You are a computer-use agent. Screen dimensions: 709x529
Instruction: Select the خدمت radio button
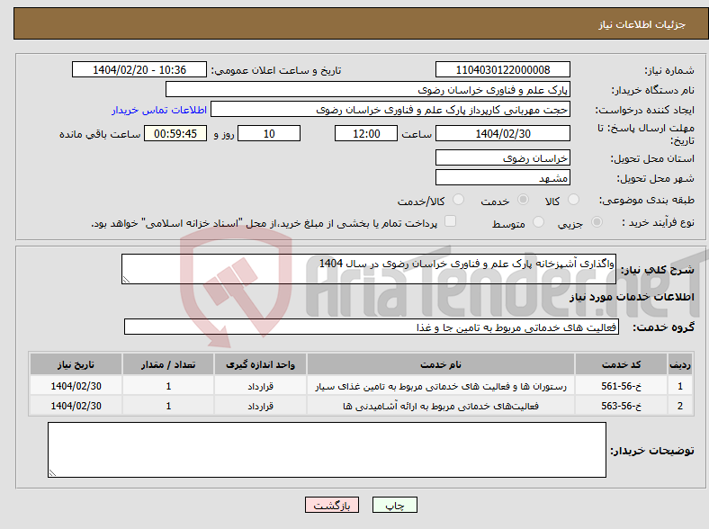coord(523,200)
